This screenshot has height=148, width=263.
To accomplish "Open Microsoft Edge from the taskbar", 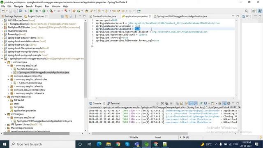I will coord(99,144).
